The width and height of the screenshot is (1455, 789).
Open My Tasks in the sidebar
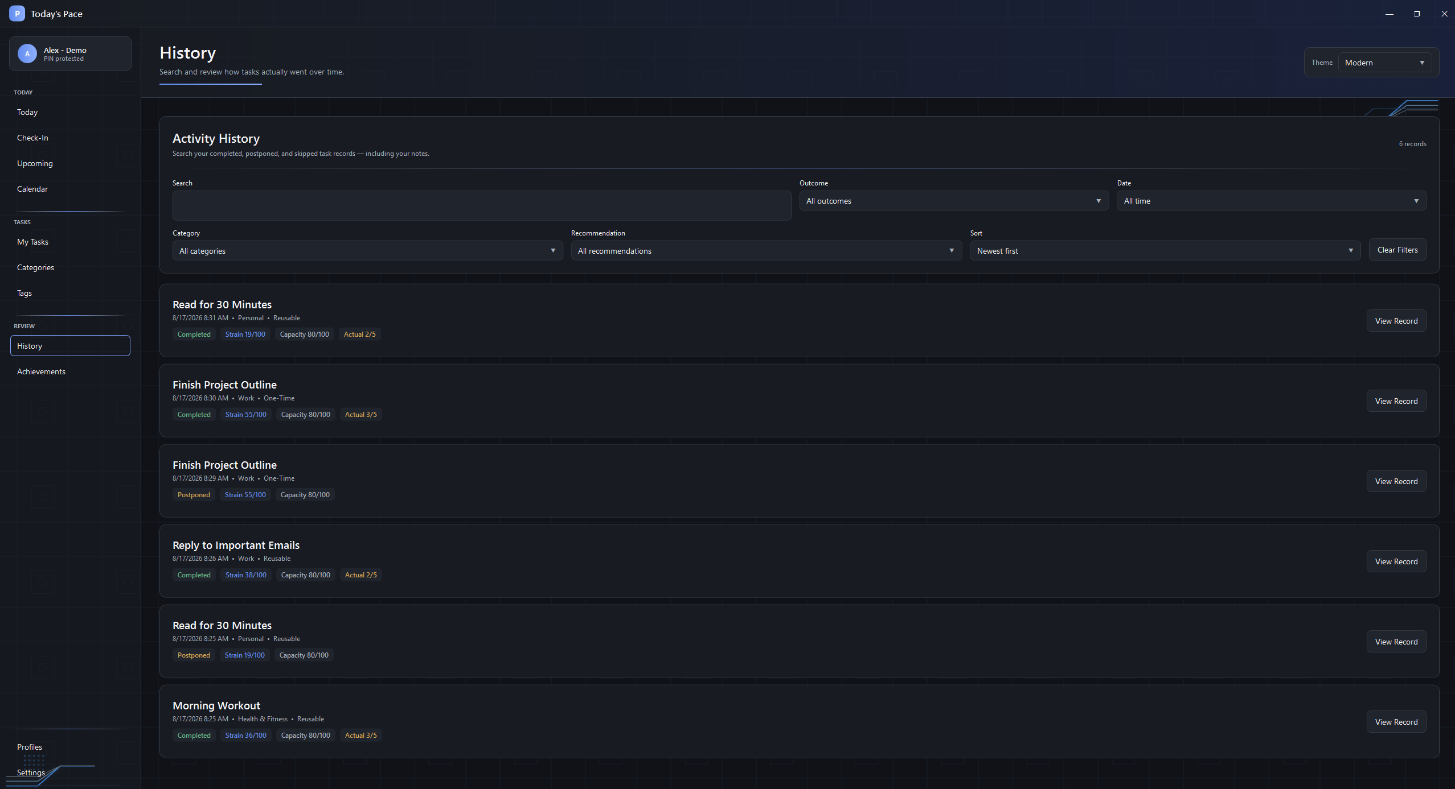click(x=70, y=242)
